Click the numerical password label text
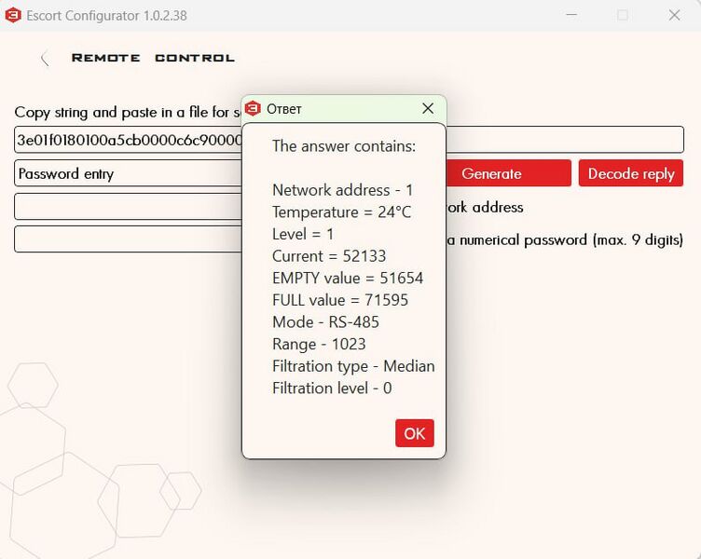Screen dimensions: 701x559 (x=565, y=240)
